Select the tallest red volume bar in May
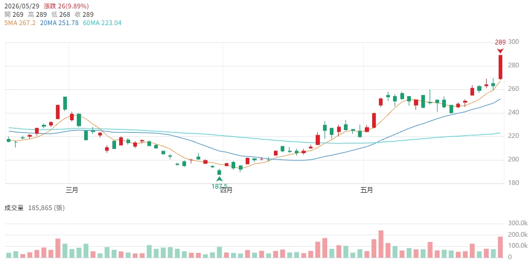The height and width of the screenshot is (266, 530). tap(381, 244)
